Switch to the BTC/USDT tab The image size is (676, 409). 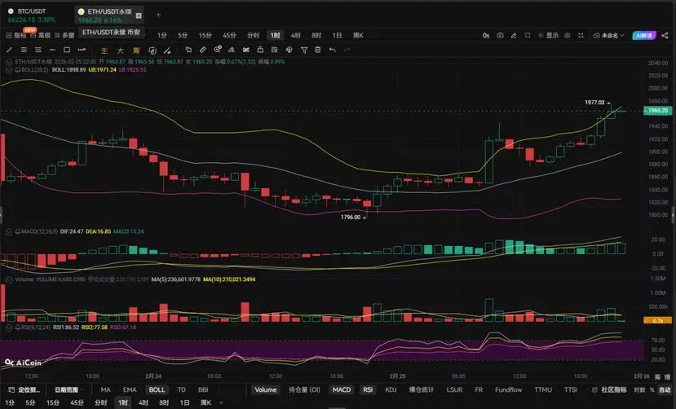pyautogui.click(x=33, y=15)
